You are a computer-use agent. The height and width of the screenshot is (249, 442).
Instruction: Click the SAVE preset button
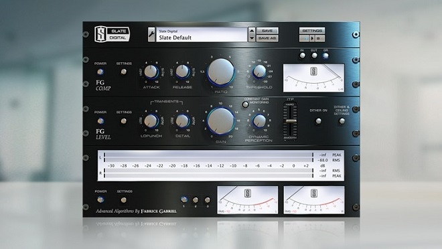tap(267, 31)
